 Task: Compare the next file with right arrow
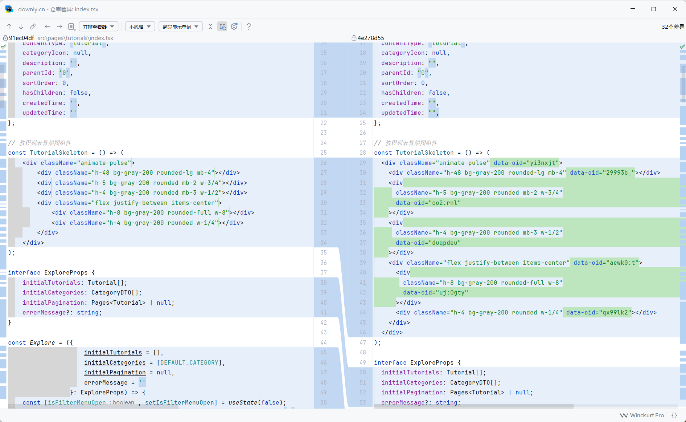tap(59, 27)
